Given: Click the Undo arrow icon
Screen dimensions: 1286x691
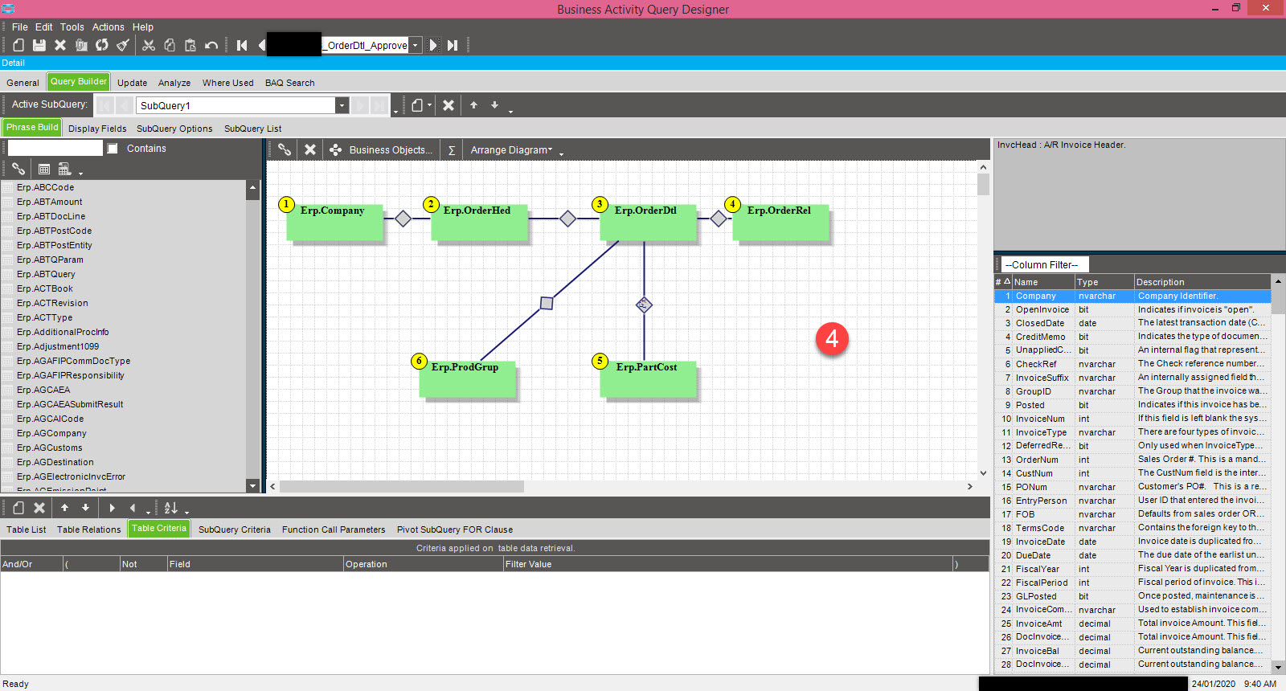Looking at the screenshot, I should point(211,45).
